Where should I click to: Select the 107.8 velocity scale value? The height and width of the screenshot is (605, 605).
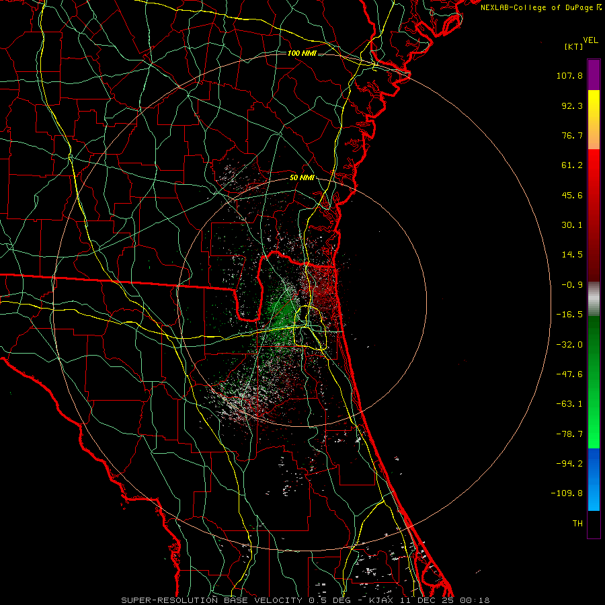coord(569,75)
